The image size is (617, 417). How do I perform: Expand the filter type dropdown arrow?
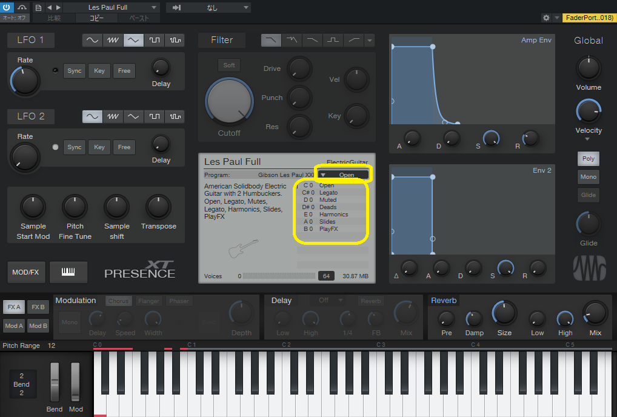pos(370,40)
